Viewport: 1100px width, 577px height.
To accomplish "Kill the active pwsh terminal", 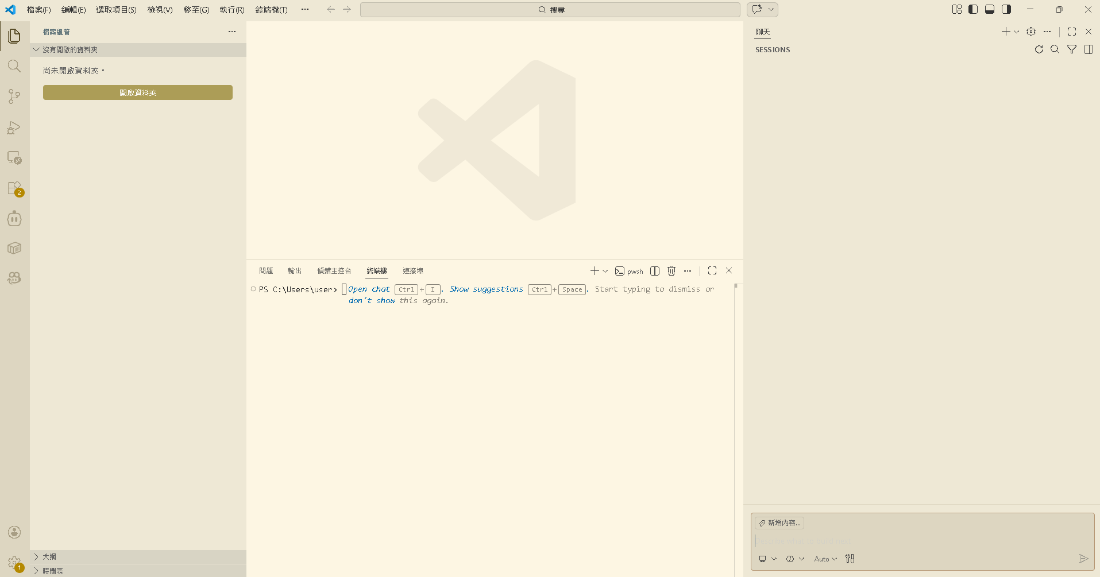I will [671, 270].
